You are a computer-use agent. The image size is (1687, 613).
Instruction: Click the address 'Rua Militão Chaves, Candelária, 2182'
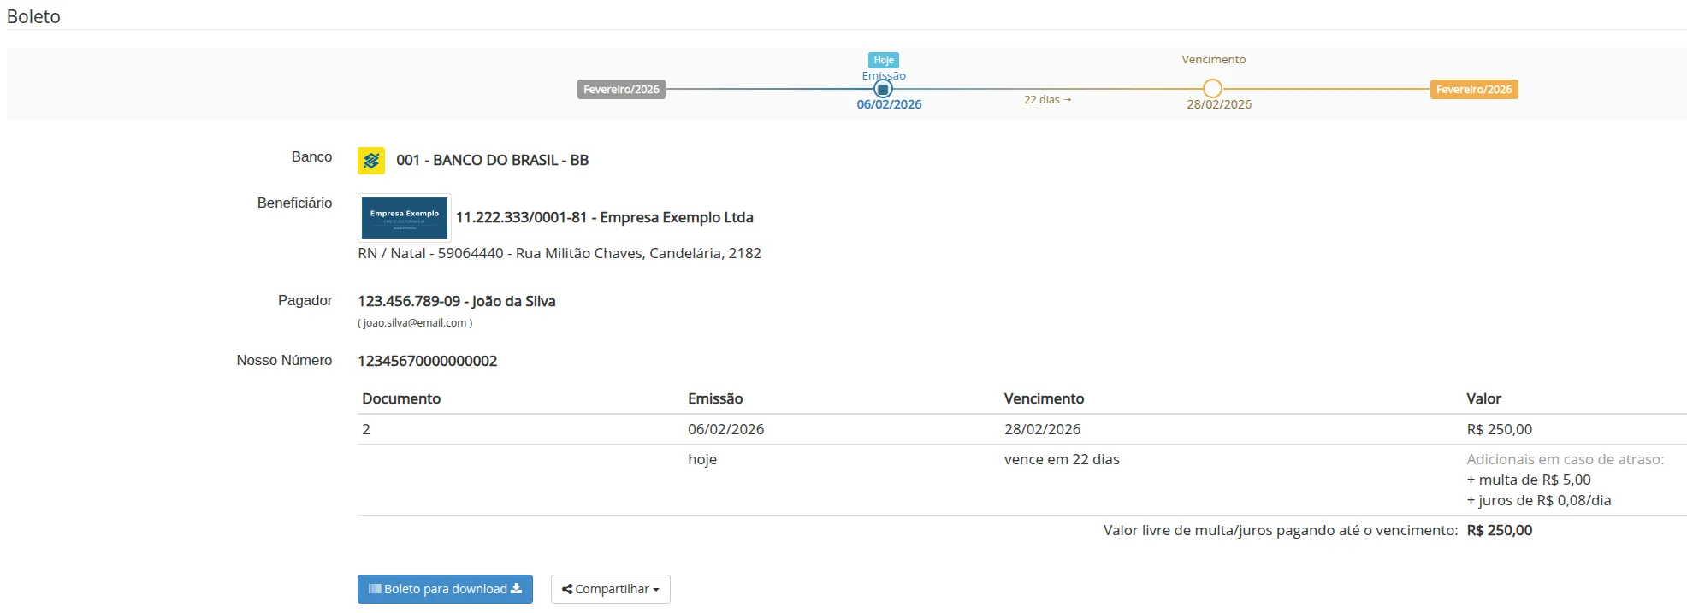click(638, 253)
